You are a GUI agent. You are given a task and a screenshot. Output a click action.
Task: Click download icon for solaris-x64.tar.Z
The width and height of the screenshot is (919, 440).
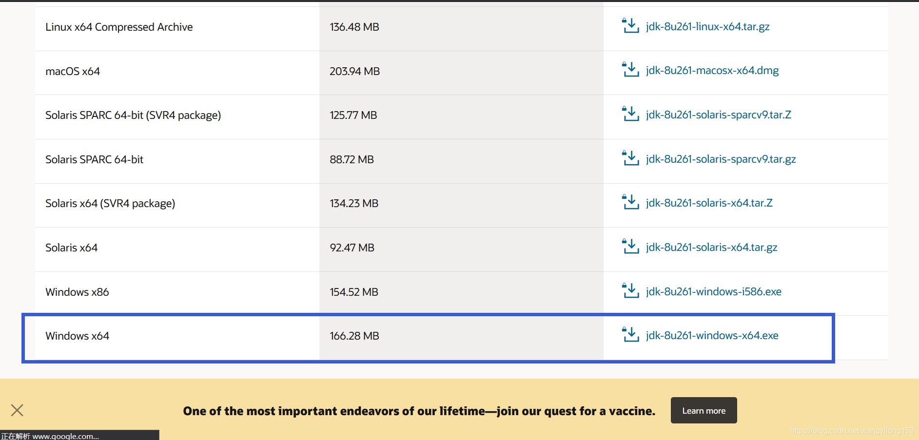630,202
